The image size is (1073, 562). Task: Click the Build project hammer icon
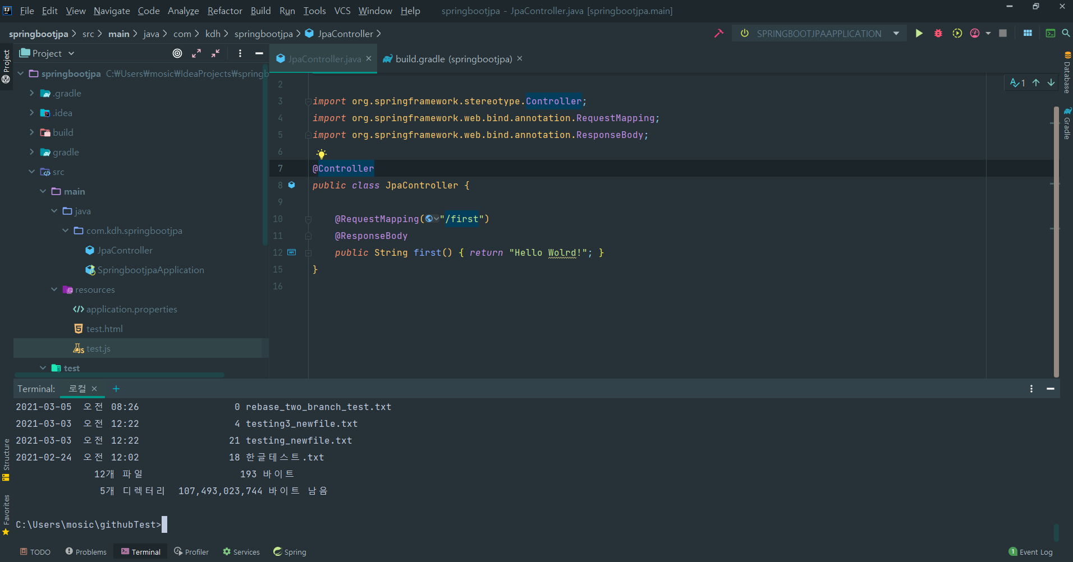(x=719, y=34)
